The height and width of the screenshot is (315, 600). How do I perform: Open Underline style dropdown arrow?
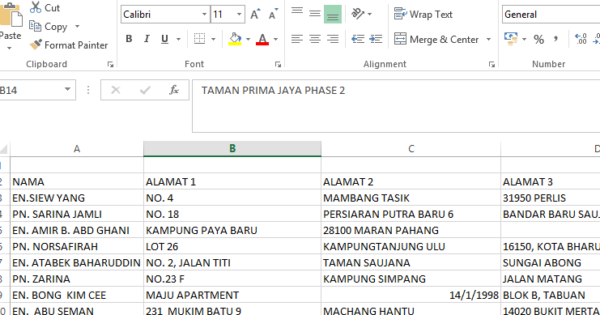pos(178,39)
